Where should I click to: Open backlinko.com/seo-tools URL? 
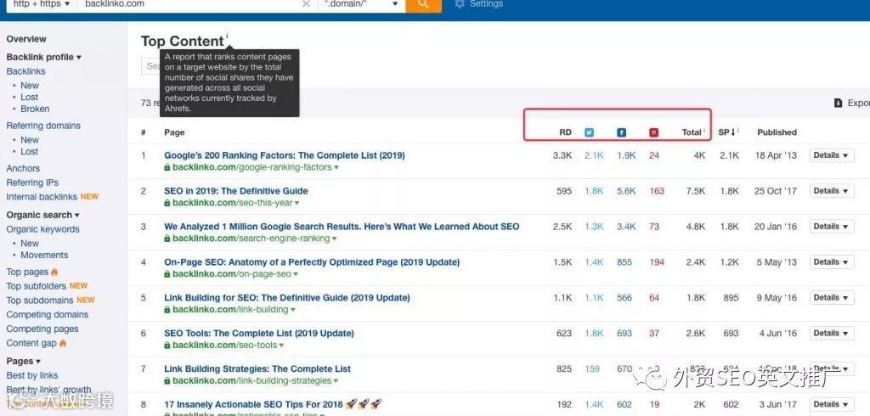(x=224, y=346)
